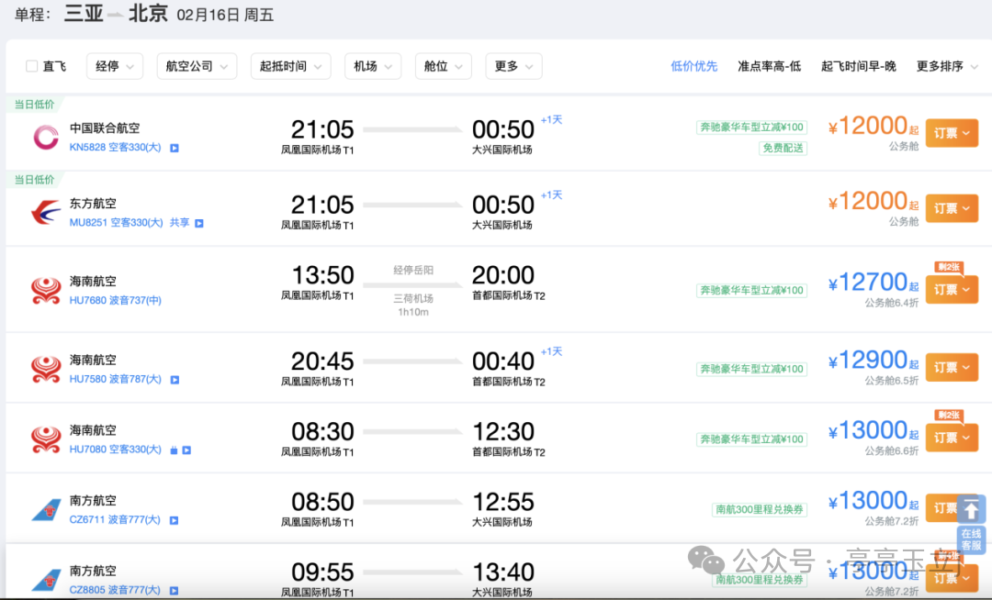This screenshot has height=600, width=992.
Task: Click the China Southern logo for CZ6711
Action: pyautogui.click(x=46, y=510)
